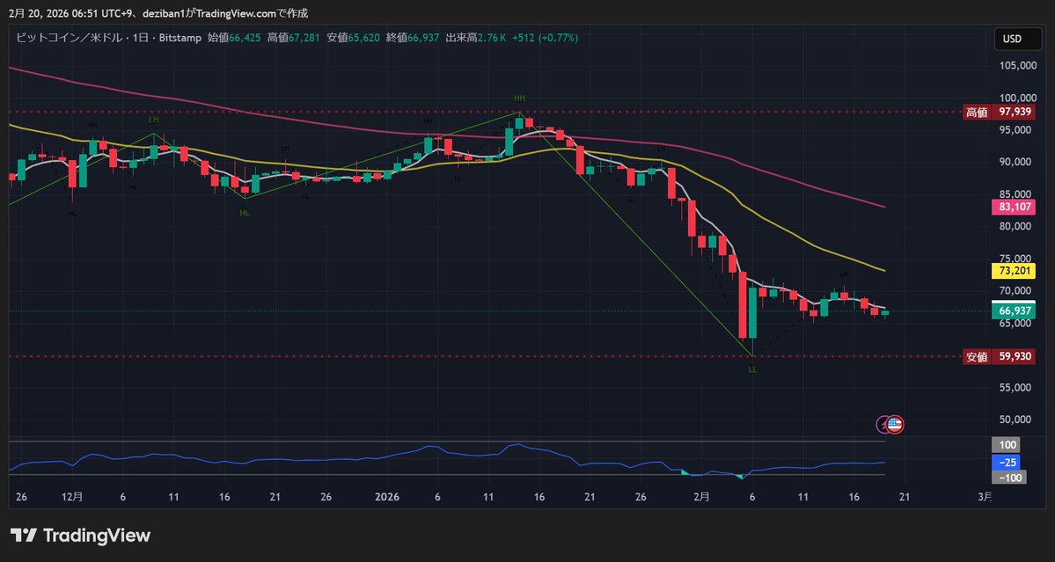The width and height of the screenshot is (1055, 562).
Task: Click the 出来高 2.76K volume value
Action: tap(476, 39)
